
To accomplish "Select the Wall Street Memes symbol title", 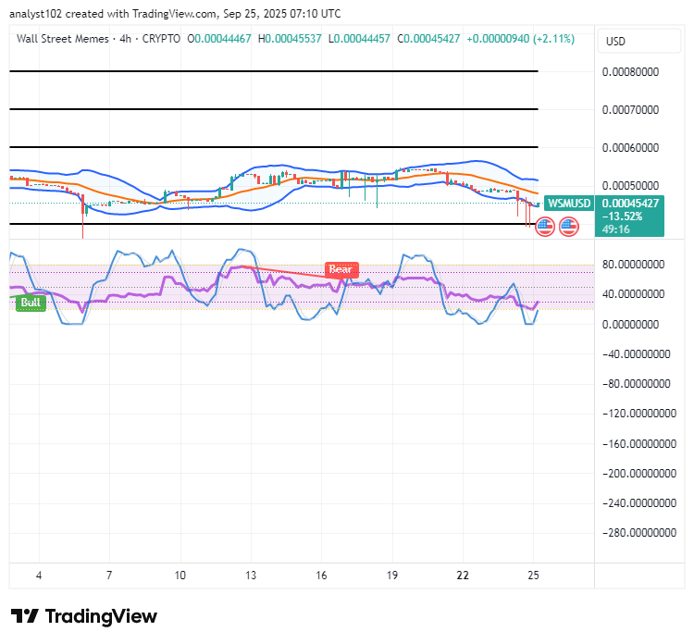I will click(x=62, y=39).
